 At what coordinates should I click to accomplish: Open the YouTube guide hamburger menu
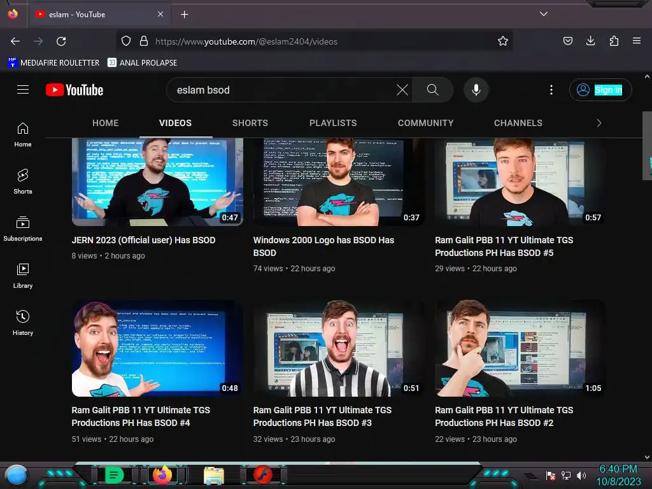point(23,90)
